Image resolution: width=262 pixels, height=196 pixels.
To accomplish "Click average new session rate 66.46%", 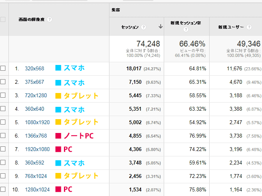I will click(192, 44).
